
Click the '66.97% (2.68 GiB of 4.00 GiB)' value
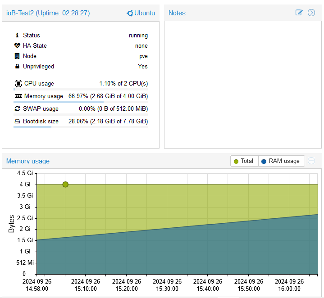(x=108, y=96)
